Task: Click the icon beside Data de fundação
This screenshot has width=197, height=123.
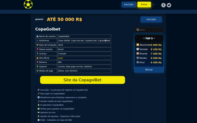Action: point(37,45)
